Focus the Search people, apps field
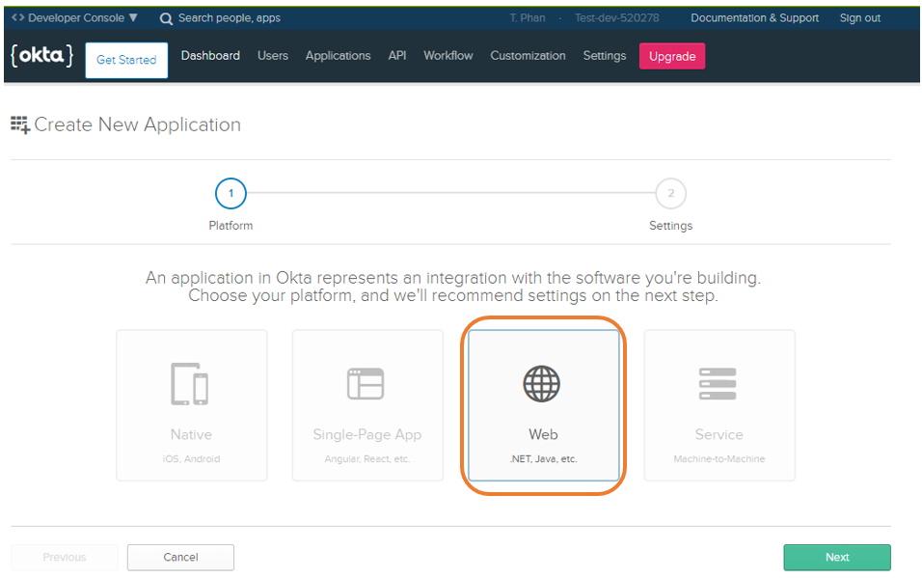The image size is (922, 578). point(230,18)
